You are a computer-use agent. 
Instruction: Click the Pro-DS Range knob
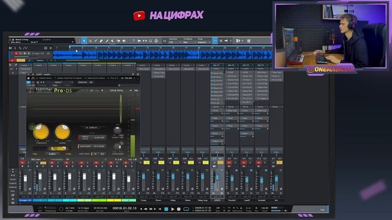(62, 132)
